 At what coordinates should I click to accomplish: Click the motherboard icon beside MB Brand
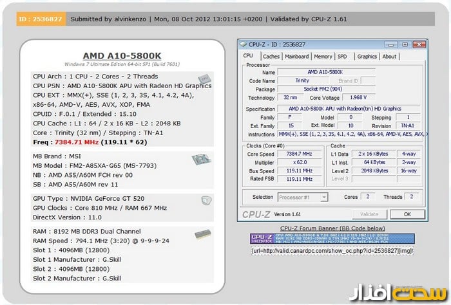(201, 159)
